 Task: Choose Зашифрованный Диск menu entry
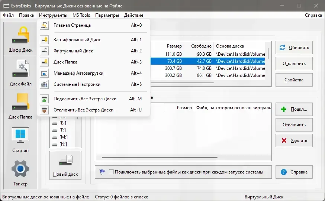(x=93, y=40)
